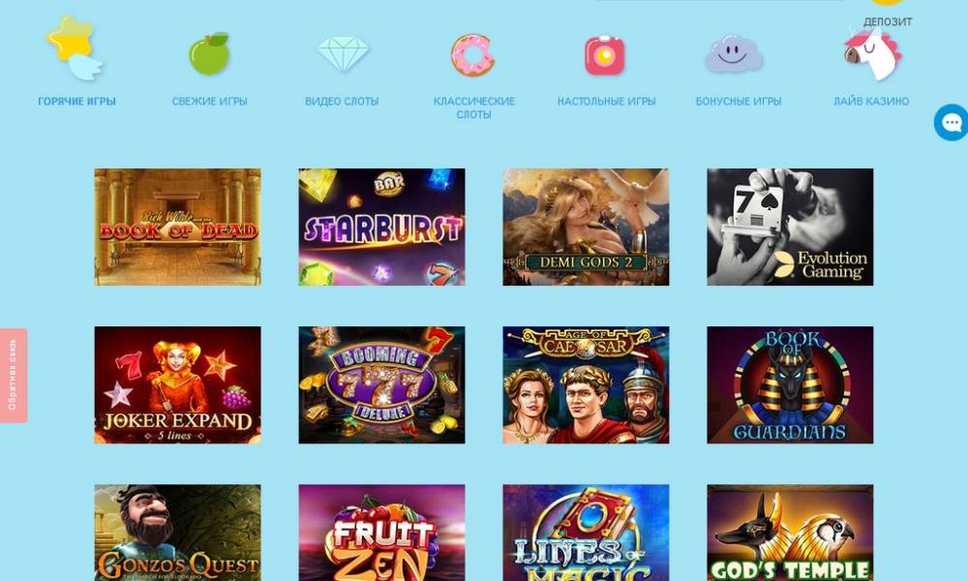Open the diamond video slots icon
Image resolution: width=968 pixels, height=581 pixels.
click(x=343, y=53)
